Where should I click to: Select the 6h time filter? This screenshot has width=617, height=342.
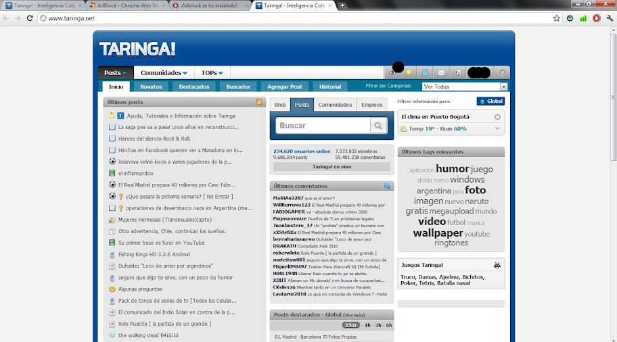pyautogui.click(x=389, y=325)
